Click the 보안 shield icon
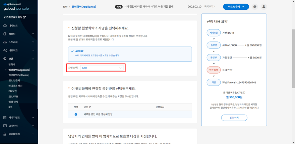This screenshot has width=295, height=144. click(5, 59)
